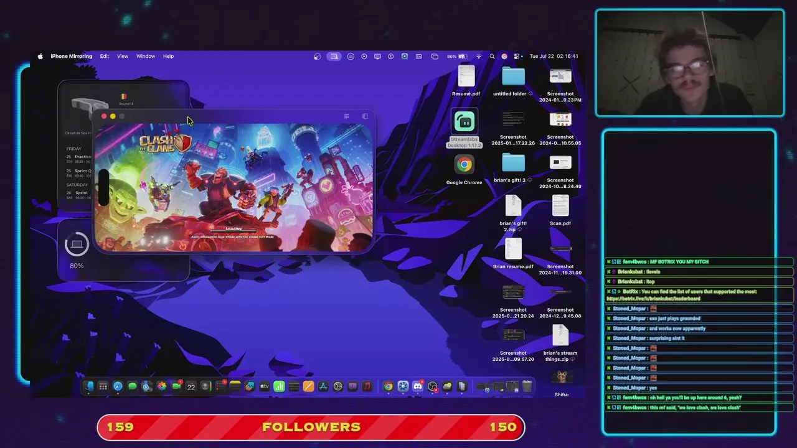The image size is (797, 448).
Task: Open Numbers from the Dock
Action: coord(279,386)
